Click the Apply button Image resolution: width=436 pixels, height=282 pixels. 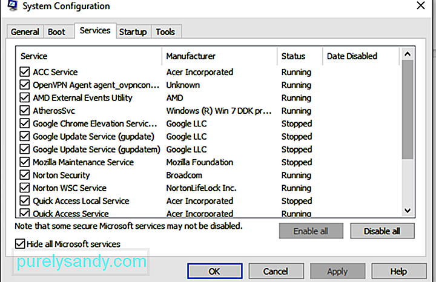pos(337,271)
